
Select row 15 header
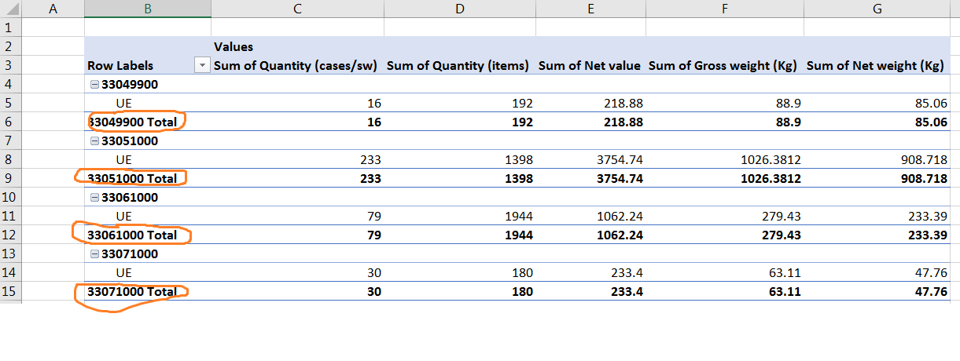coord(11,291)
